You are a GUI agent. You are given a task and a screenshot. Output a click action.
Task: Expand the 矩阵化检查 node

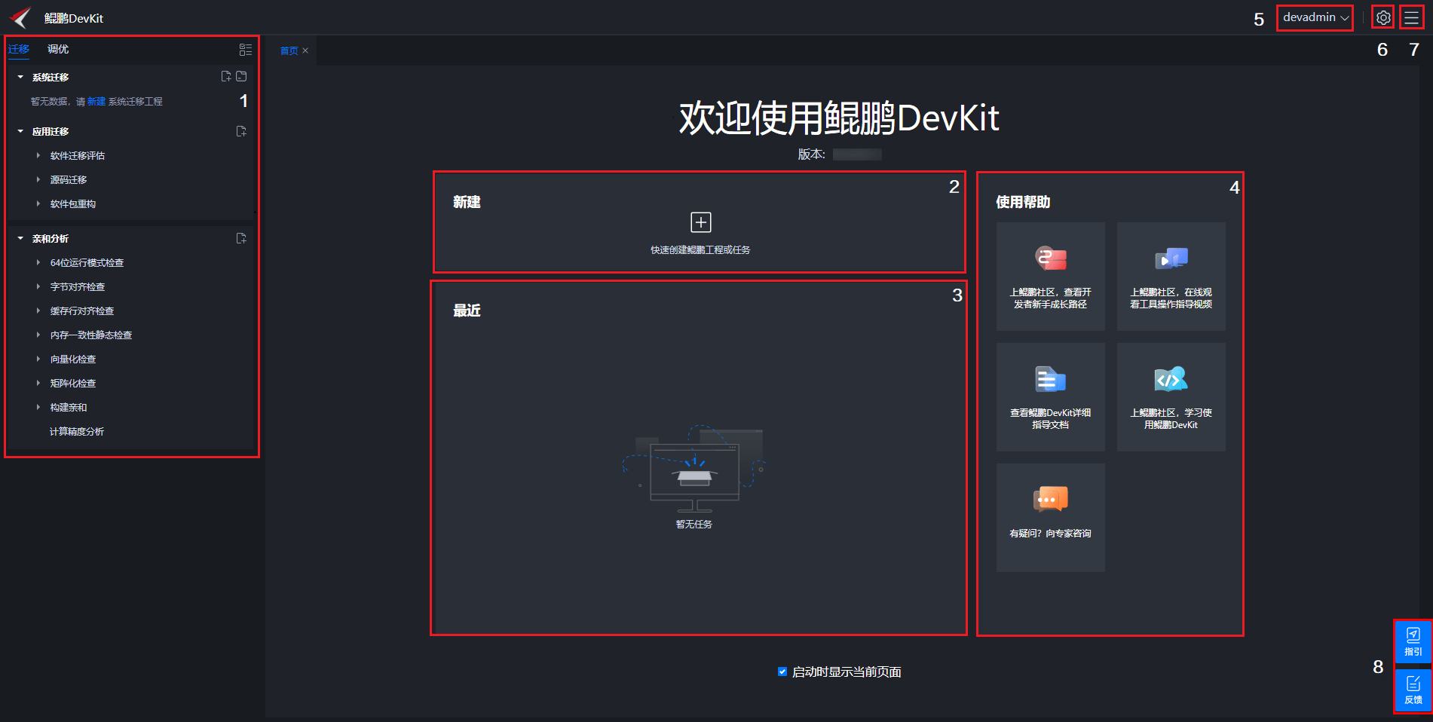38,383
